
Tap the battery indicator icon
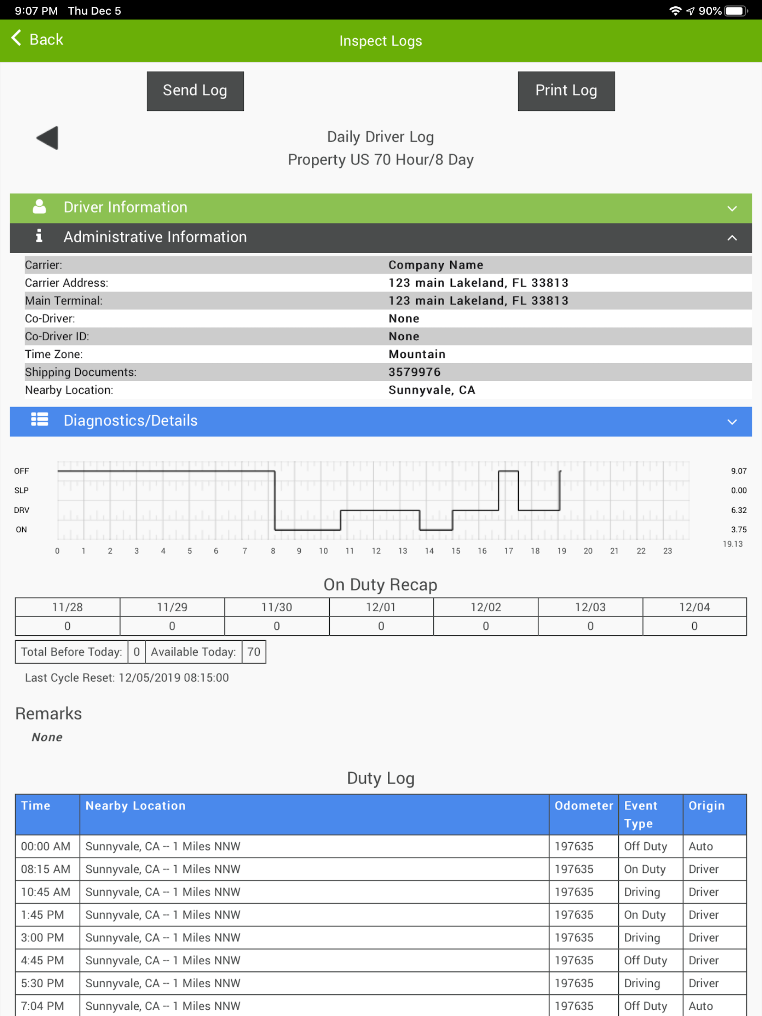(x=736, y=10)
